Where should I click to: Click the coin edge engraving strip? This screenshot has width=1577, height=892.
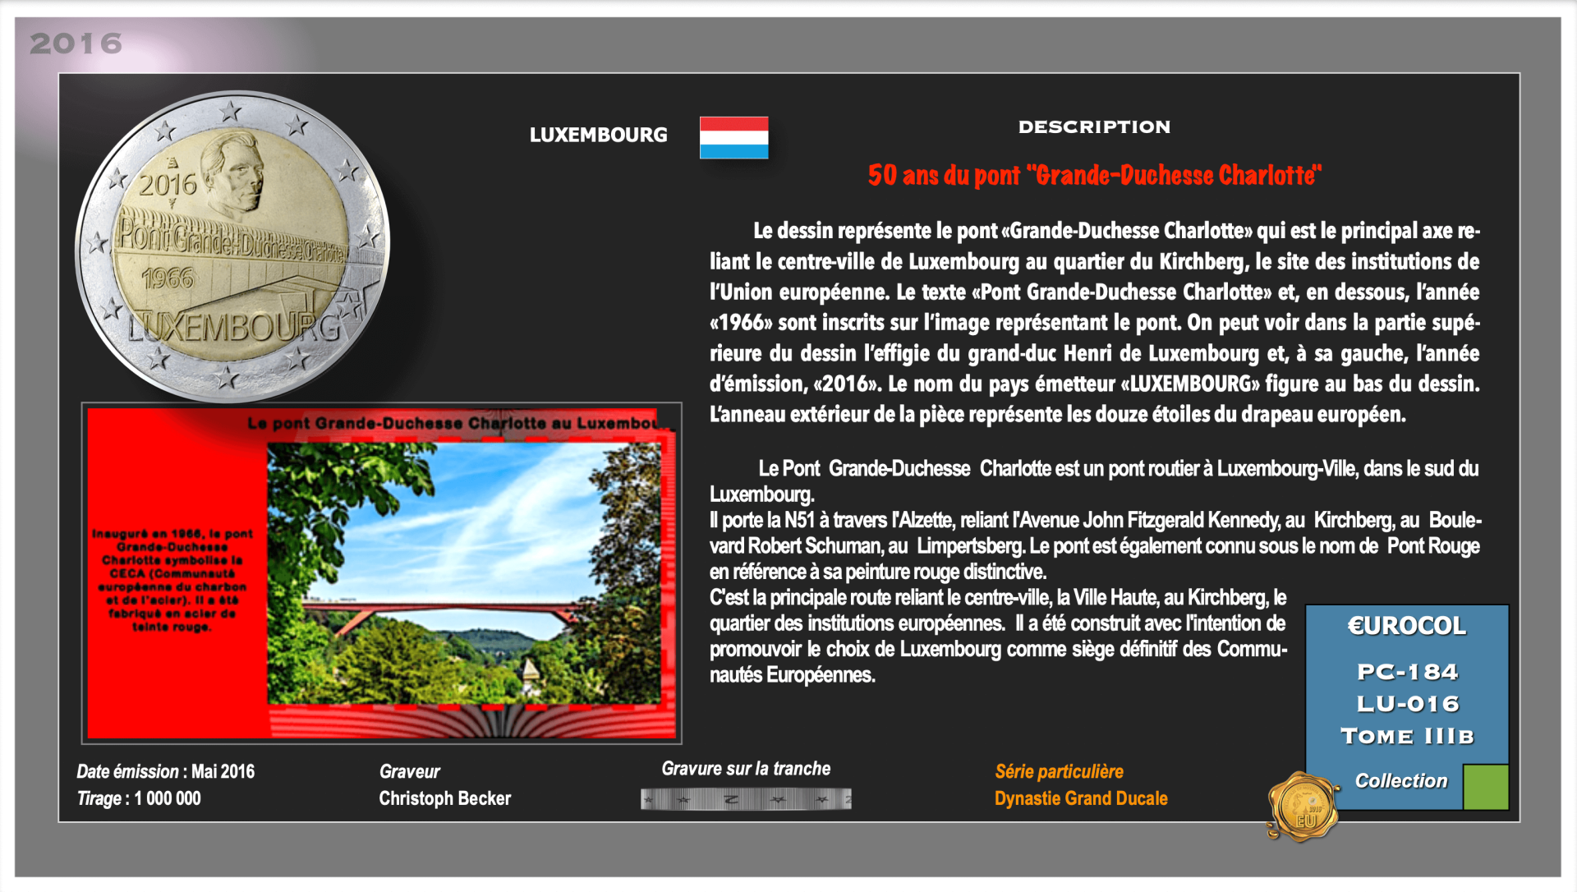pos(746,799)
